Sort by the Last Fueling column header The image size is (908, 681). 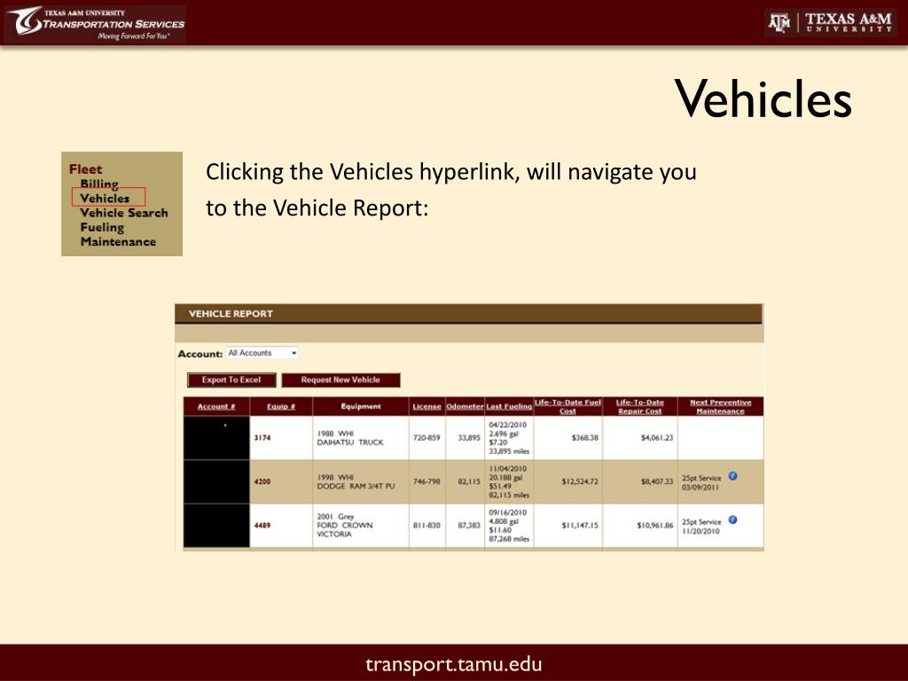(509, 406)
